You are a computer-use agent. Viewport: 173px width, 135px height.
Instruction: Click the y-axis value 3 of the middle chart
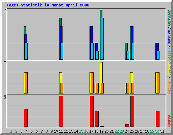[5, 62]
